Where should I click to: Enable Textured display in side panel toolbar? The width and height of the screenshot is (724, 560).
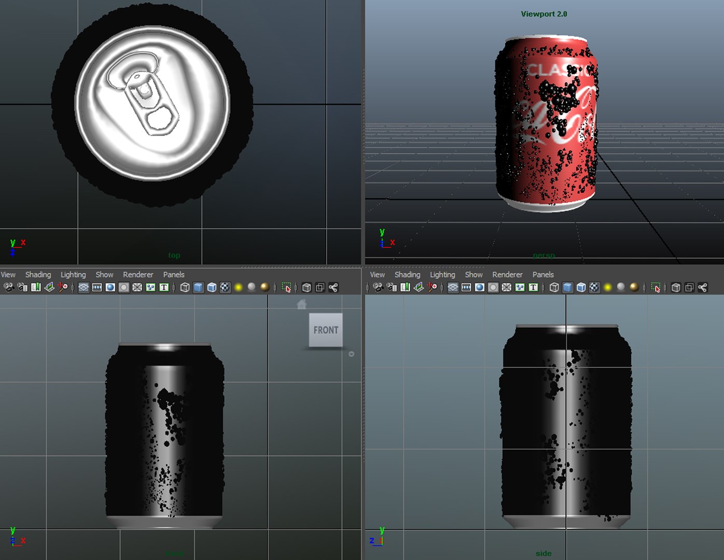594,287
